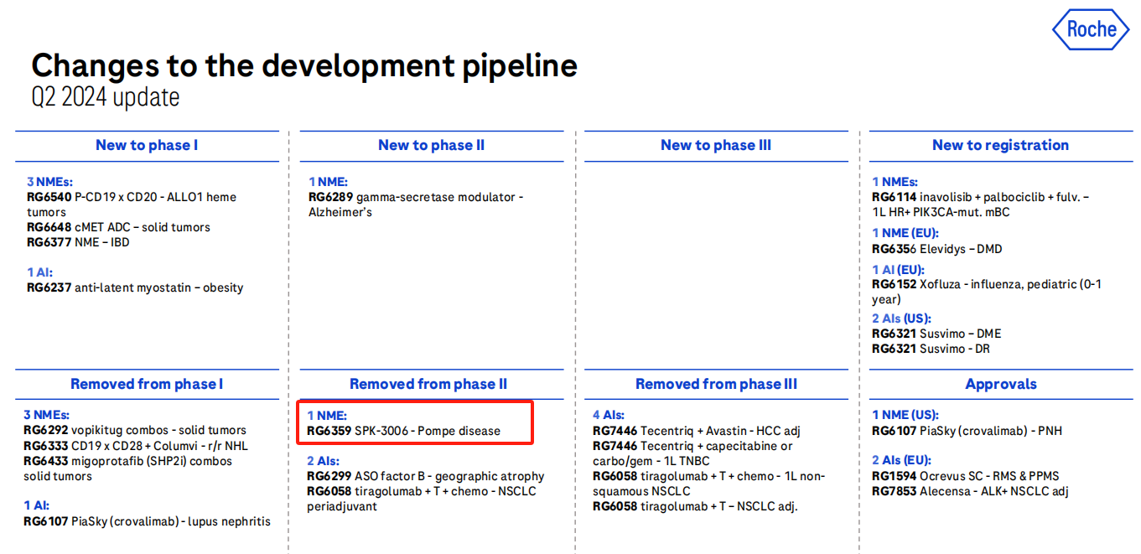Select RG6107 PiaSky lupus nephritis entry
Image resolution: width=1141 pixels, height=554 pixels.
148,521
